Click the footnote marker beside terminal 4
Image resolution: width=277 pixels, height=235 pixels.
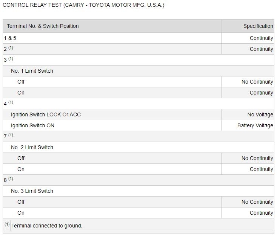click(x=11, y=102)
